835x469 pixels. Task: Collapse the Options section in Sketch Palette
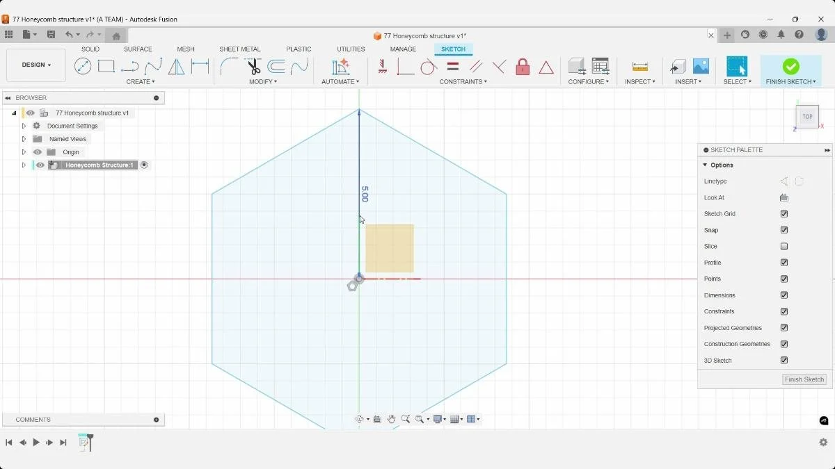click(x=705, y=165)
